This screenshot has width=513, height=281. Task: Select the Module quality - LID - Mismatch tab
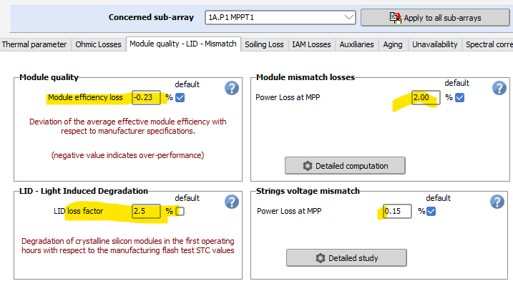tap(183, 44)
